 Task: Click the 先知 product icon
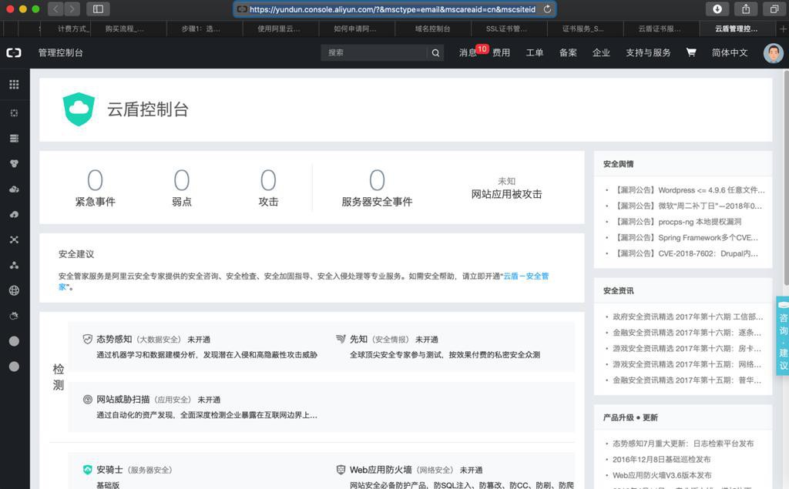(341, 339)
